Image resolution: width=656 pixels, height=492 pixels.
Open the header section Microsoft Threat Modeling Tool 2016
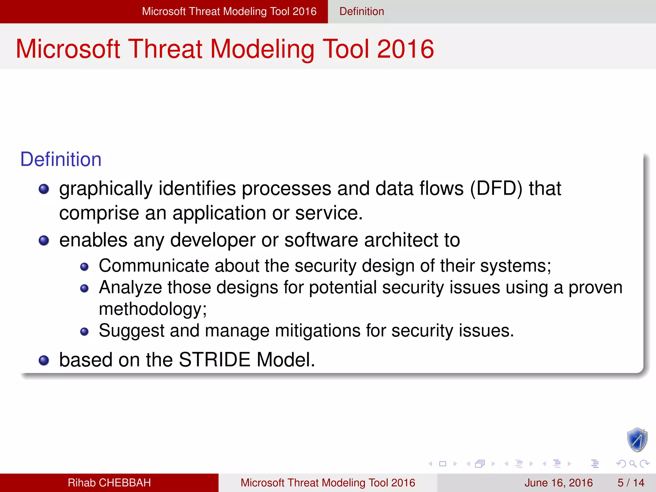pyautogui.click(x=229, y=12)
